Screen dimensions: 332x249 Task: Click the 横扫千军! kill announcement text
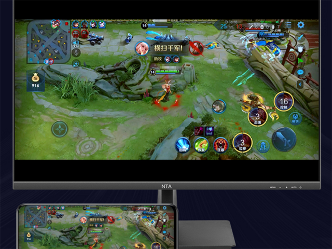pyautogui.click(x=168, y=48)
